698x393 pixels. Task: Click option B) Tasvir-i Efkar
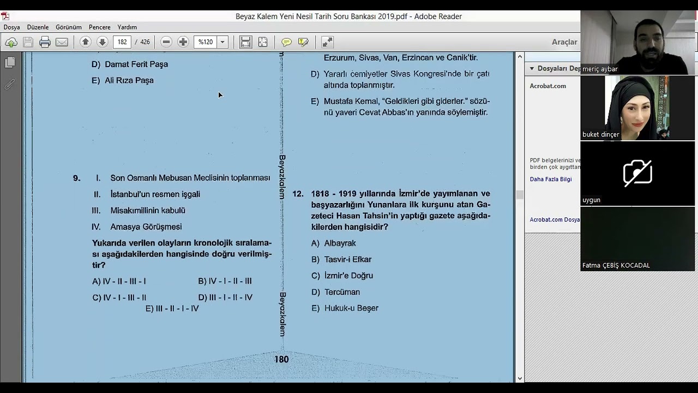click(341, 259)
